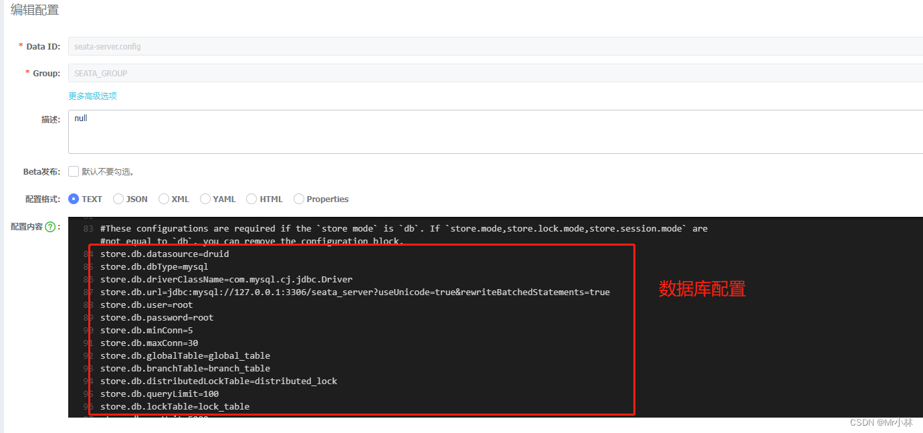
Task: Click line store.db.dbType=mysql
Action: pyautogui.click(x=155, y=266)
